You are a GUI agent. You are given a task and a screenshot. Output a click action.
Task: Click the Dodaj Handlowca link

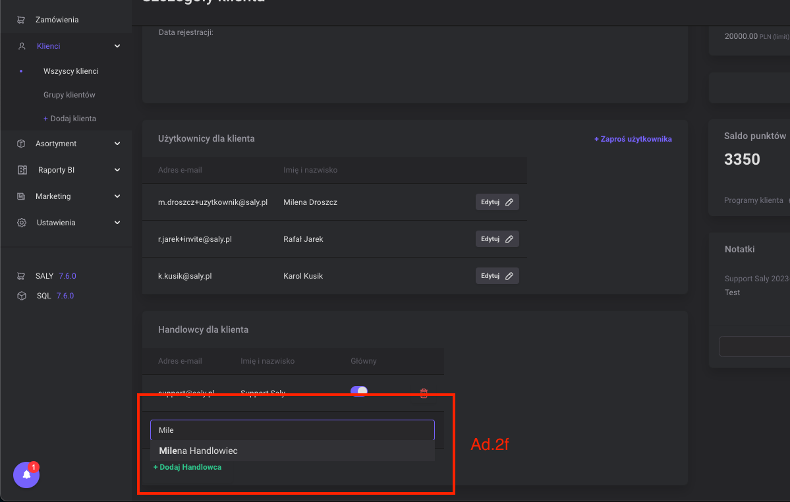pyautogui.click(x=187, y=467)
